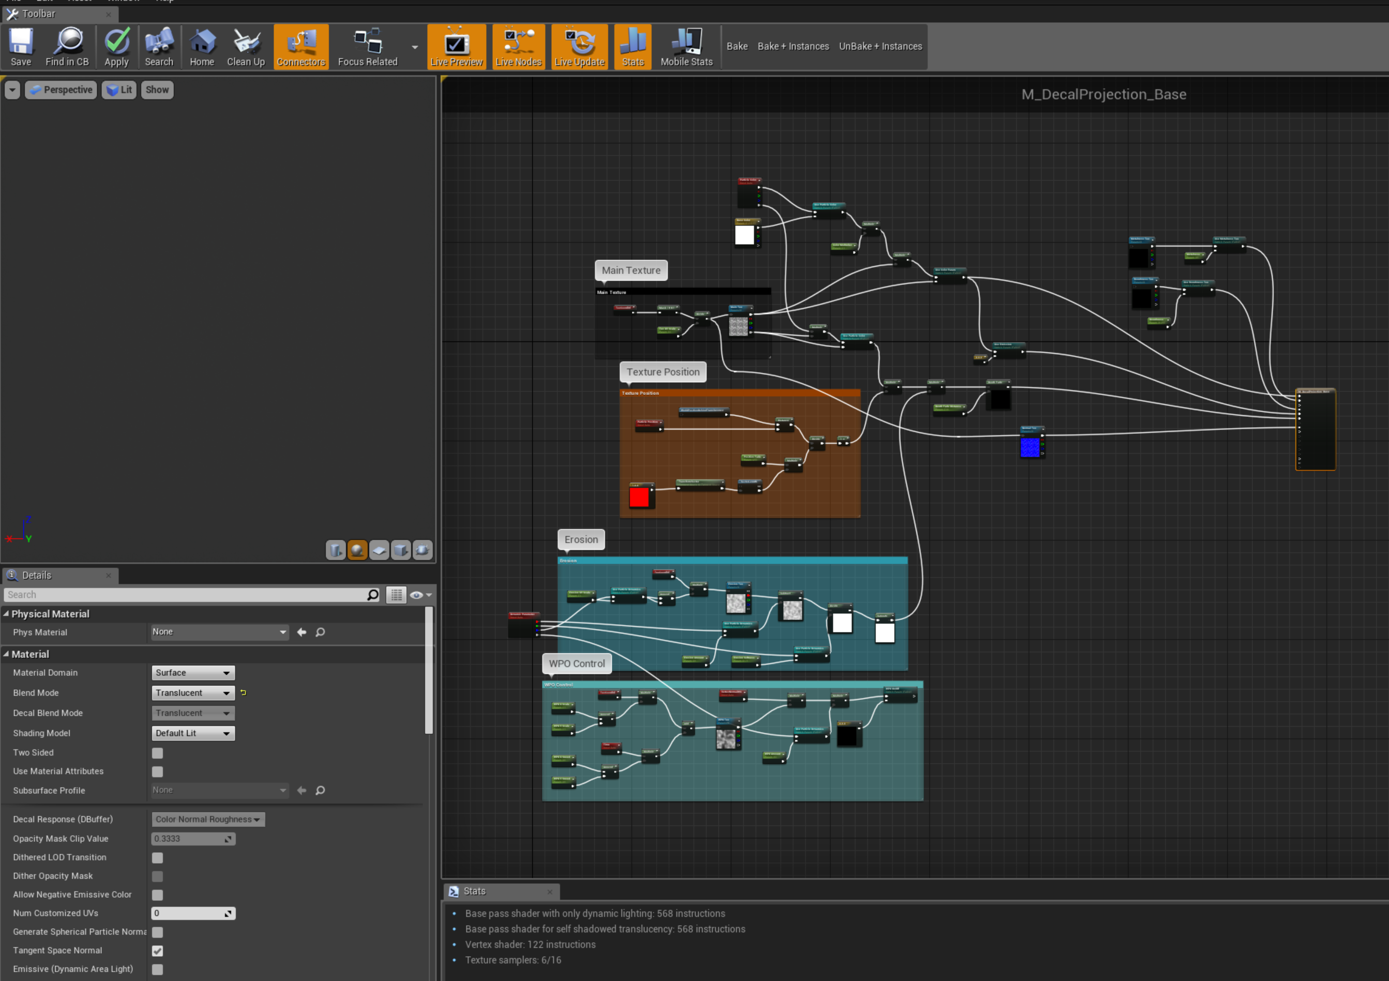This screenshot has width=1389, height=981.
Task: Uncheck the Tangent Space Normal checkbox
Action: (x=157, y=951)
